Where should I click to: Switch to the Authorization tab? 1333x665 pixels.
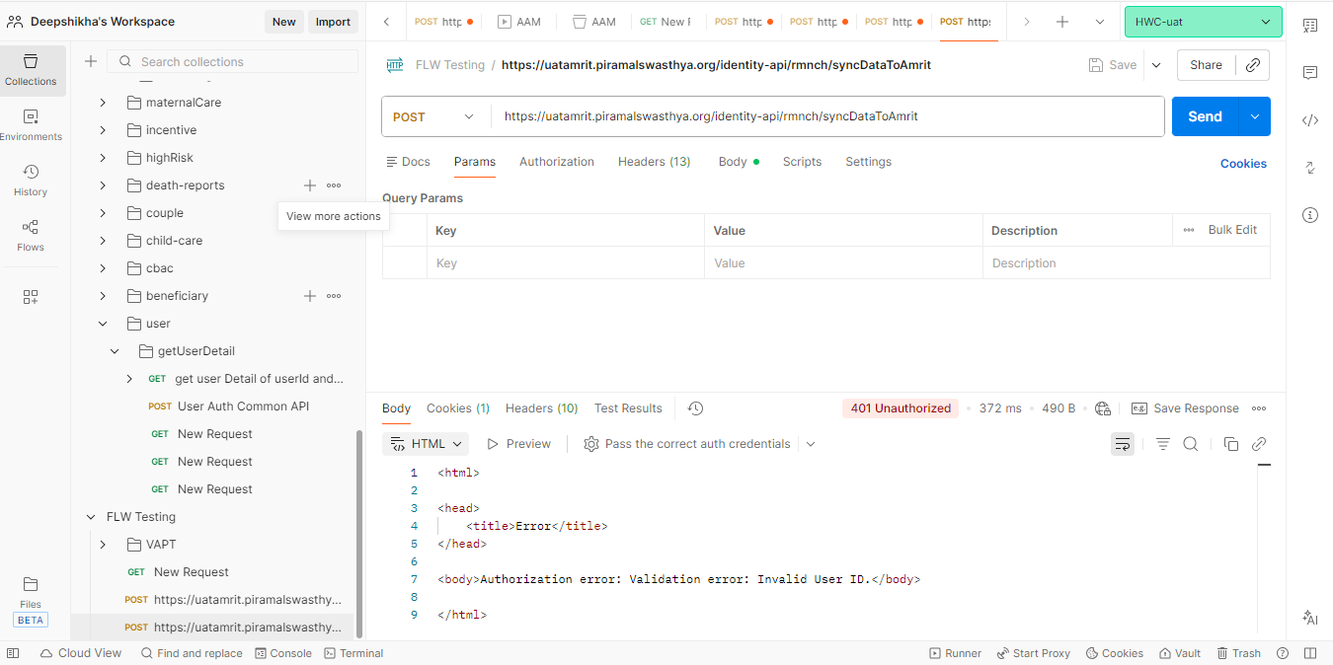(557, 162)
